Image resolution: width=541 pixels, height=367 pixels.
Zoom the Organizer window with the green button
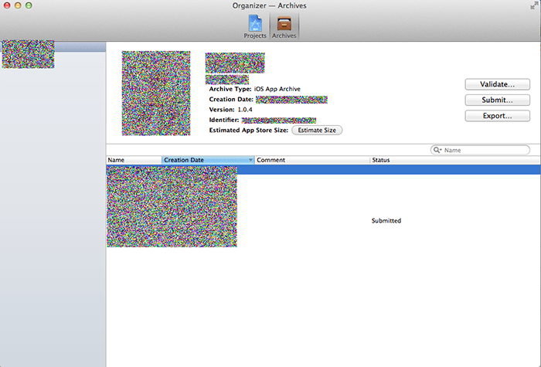(x=29, y=5)
